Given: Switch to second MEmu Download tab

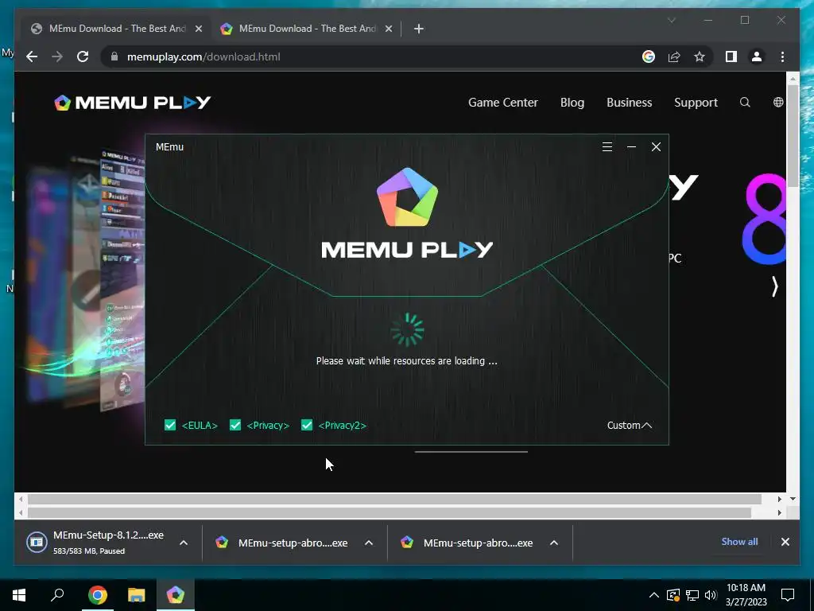Looking at the screenshot, I should coord(306,29).
